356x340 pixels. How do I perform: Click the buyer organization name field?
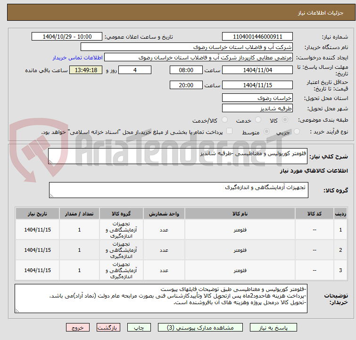coord(187,47)
